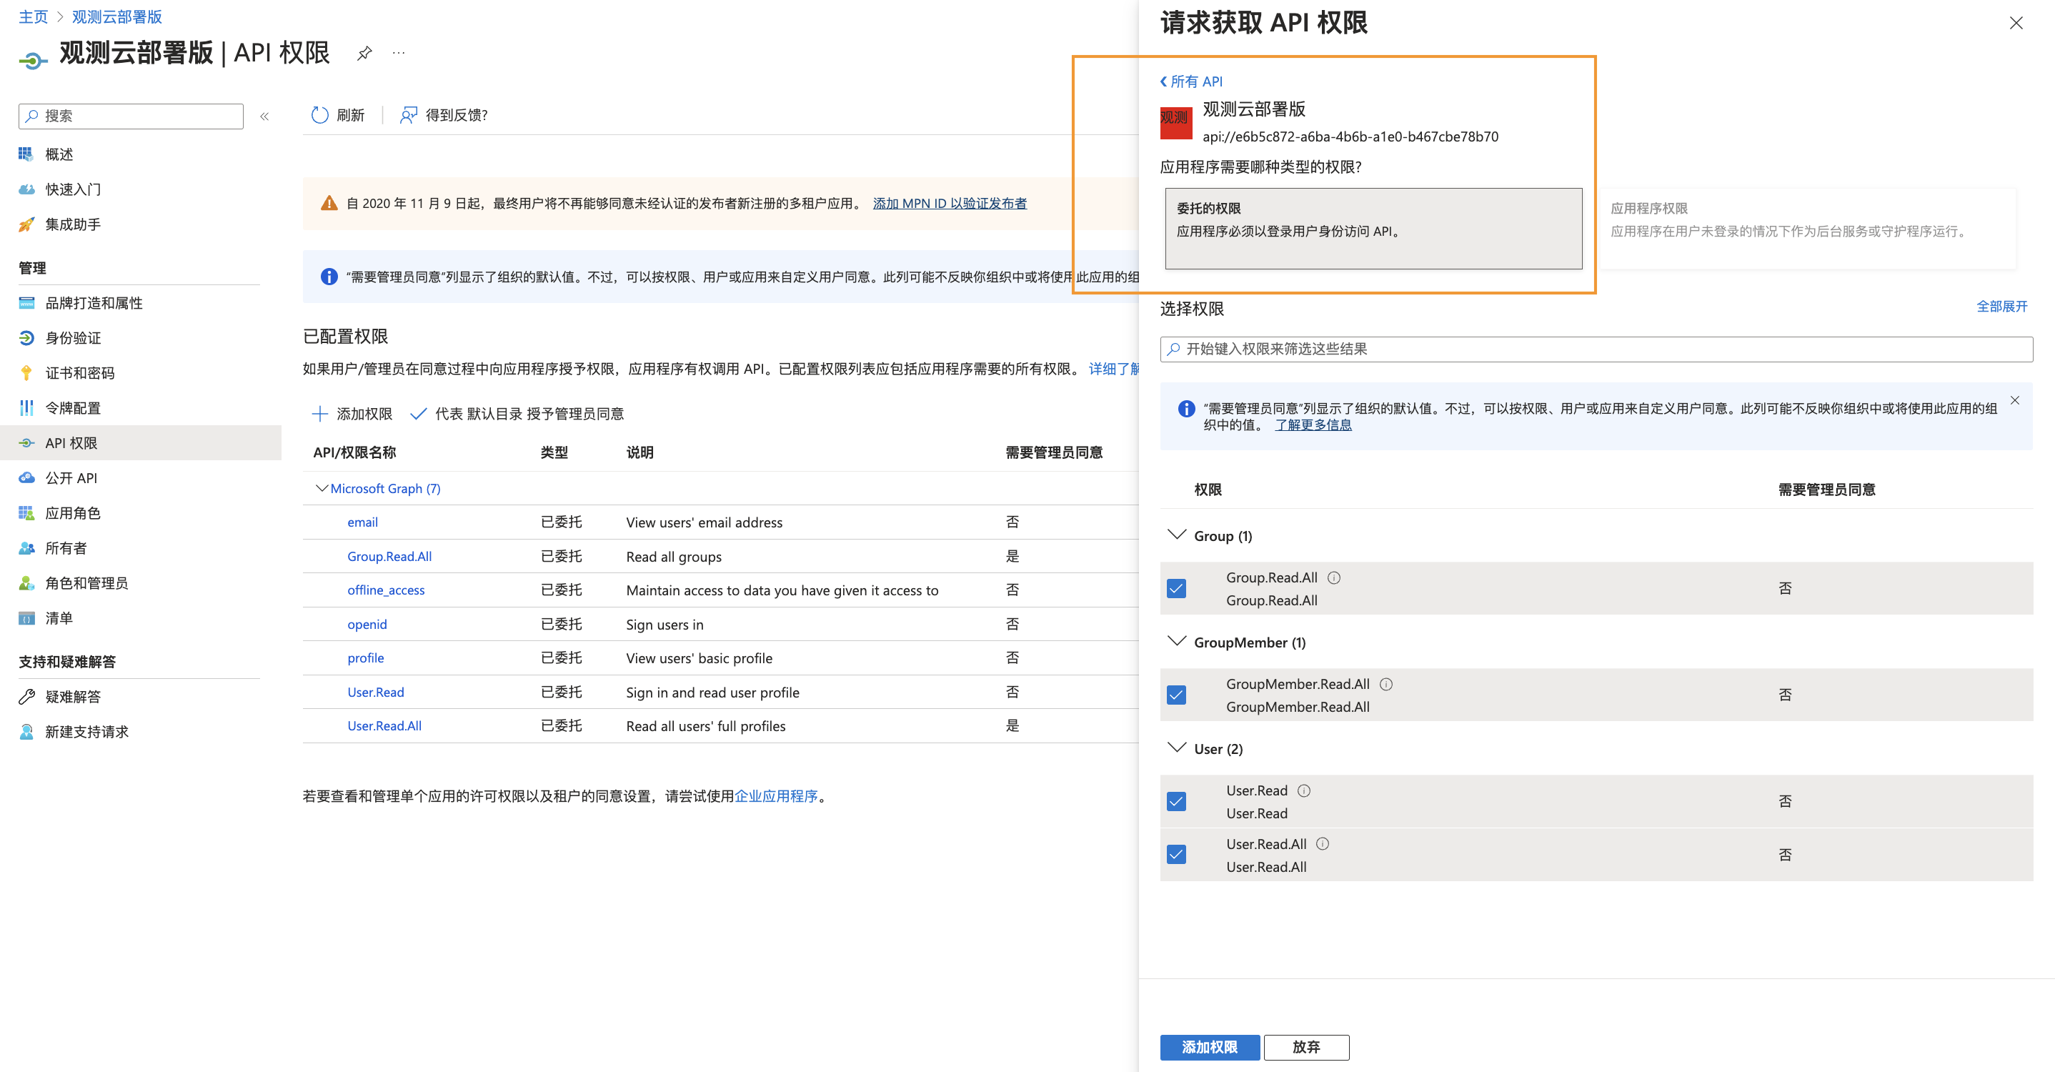Click info icon next to GroupMember.Read.All
This screenshot has width=2055, height=1072.
coord(1386,685)
